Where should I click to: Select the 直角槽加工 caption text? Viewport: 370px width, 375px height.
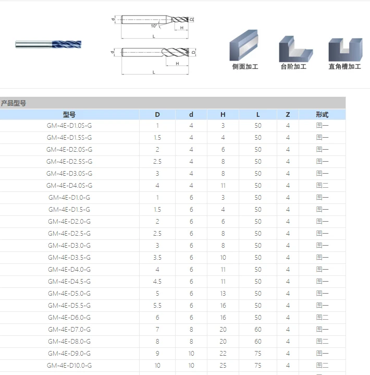point(344,67)
